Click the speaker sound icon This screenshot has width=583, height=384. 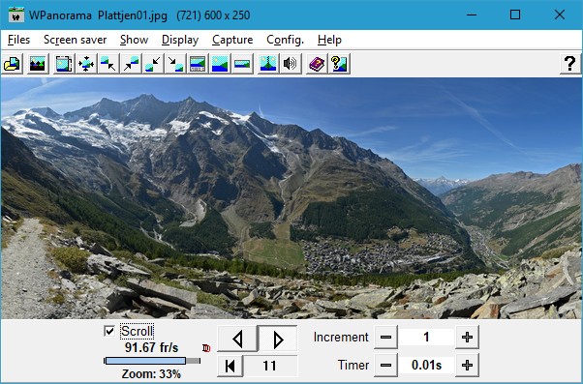(x=291, y=64)
